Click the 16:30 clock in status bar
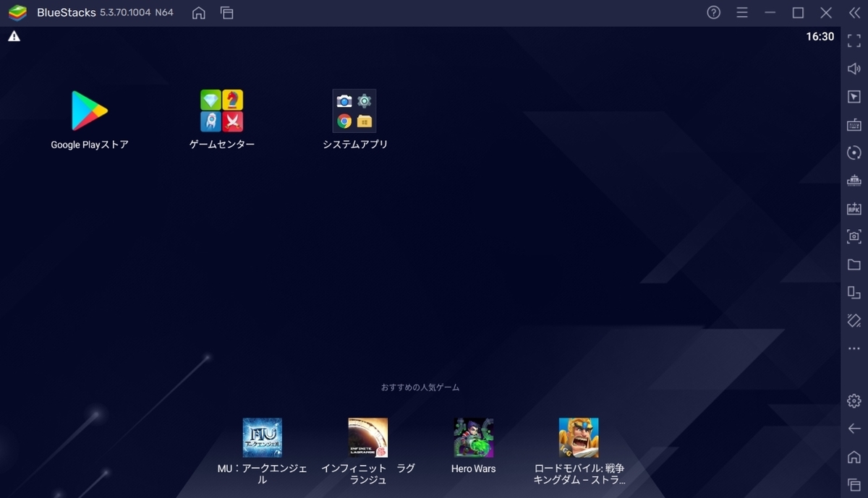Screen dimensions: 868x498 [x=820, y=36]
